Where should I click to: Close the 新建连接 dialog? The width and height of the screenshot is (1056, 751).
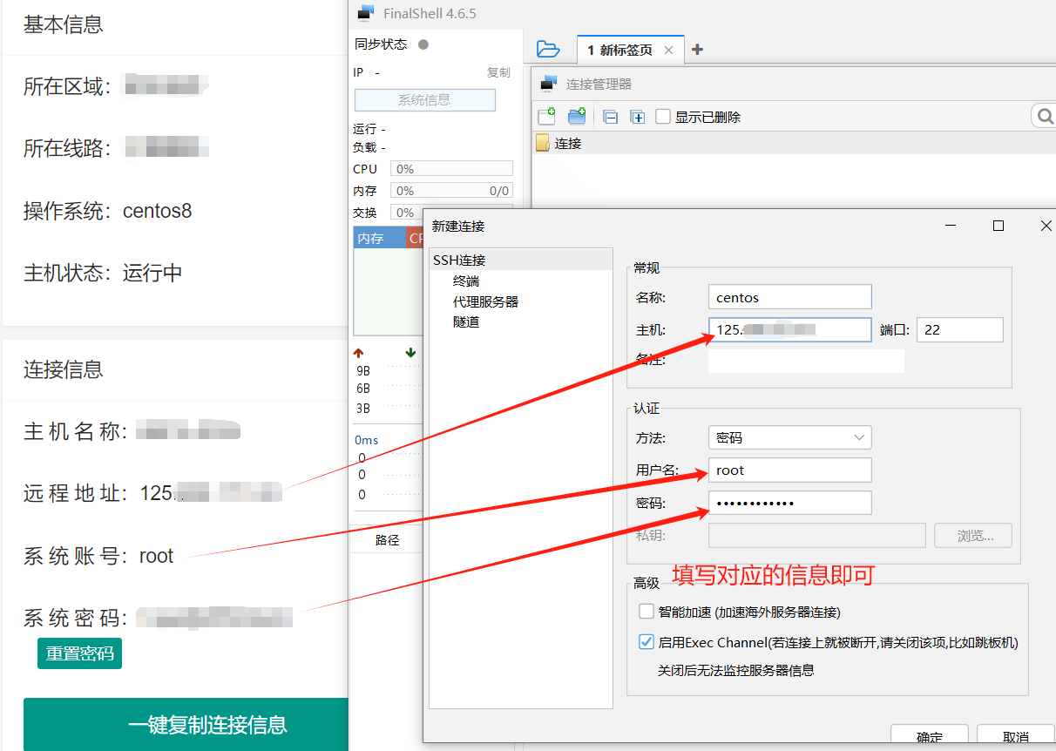[1046, 226]
